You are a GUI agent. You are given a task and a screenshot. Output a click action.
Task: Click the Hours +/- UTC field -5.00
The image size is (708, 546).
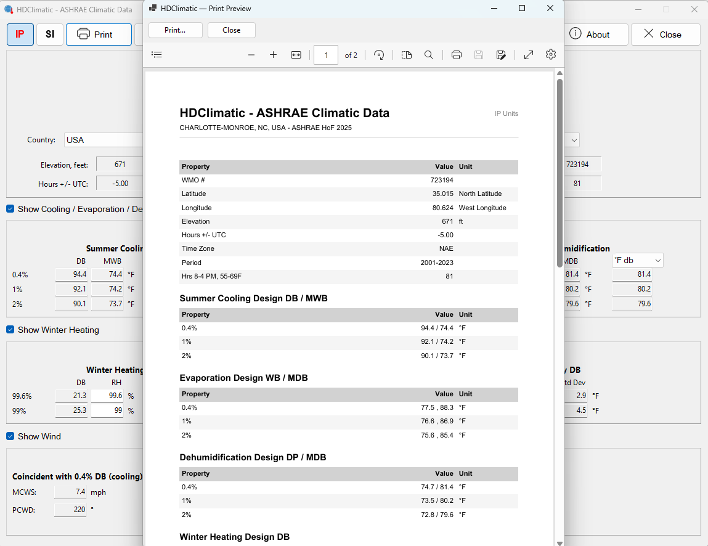120,184
